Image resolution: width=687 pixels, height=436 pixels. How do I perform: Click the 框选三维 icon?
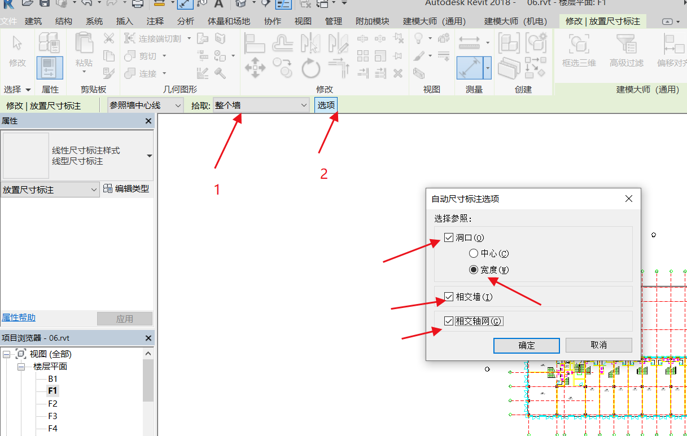[x=579, y=45]
